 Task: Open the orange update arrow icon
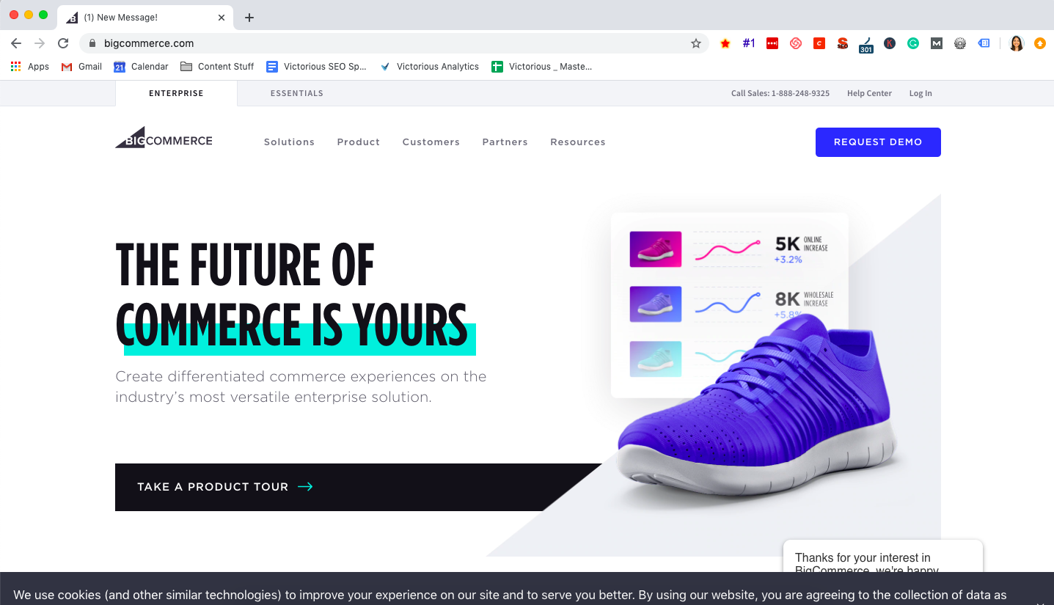(x=1039, y=43)
